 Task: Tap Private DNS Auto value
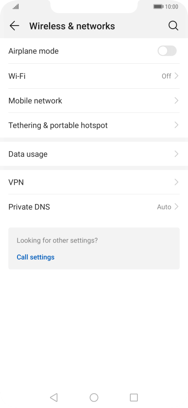click(164, 207)
